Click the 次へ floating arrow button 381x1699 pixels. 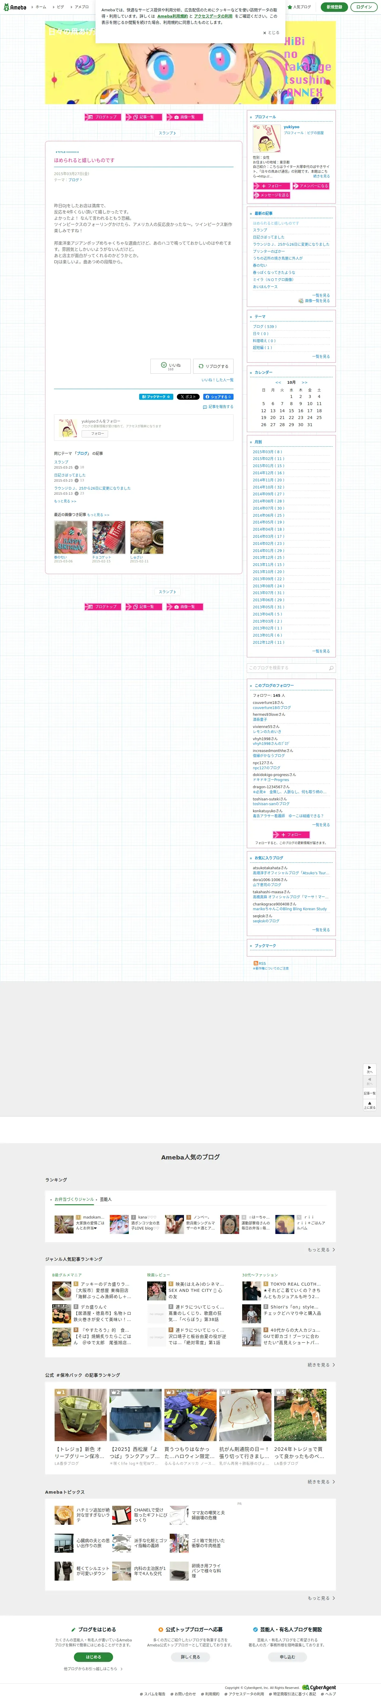(x=370, y=1069)
